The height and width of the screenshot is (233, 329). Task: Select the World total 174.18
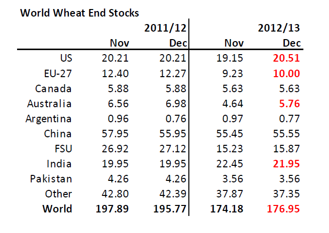coord(227,209)
